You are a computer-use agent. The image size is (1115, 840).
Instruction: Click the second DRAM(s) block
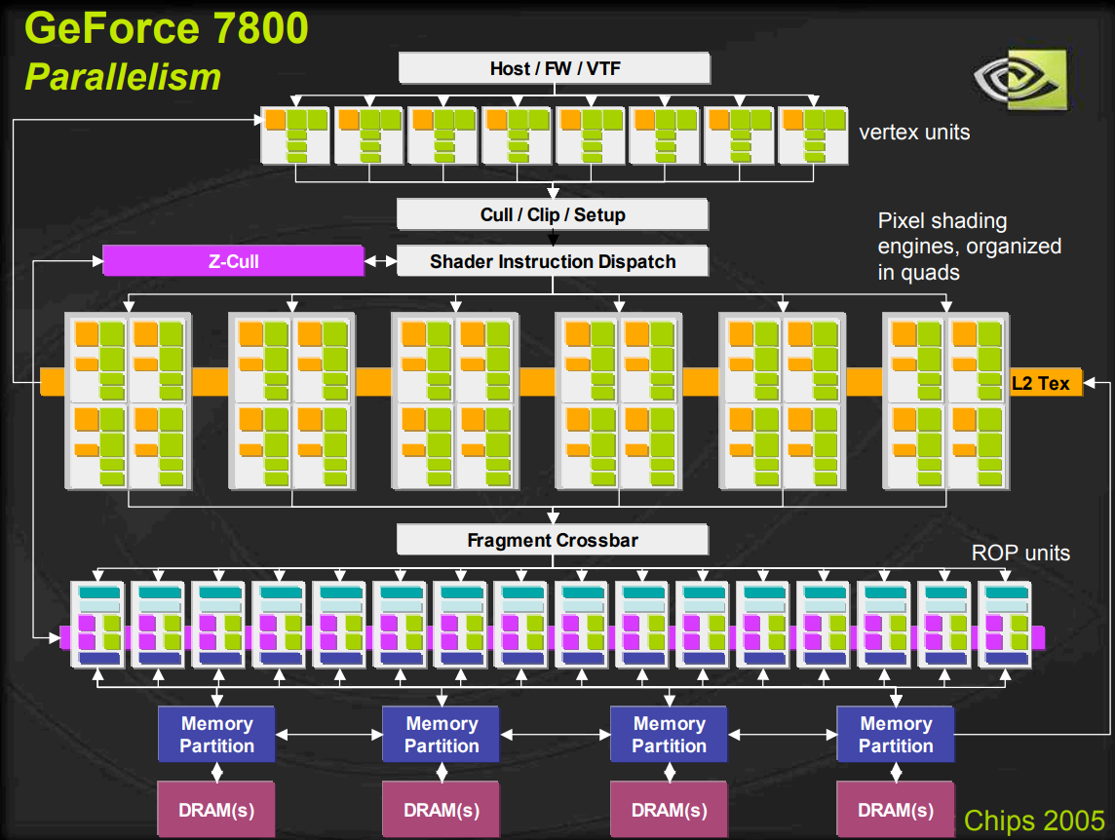(442, 810)
